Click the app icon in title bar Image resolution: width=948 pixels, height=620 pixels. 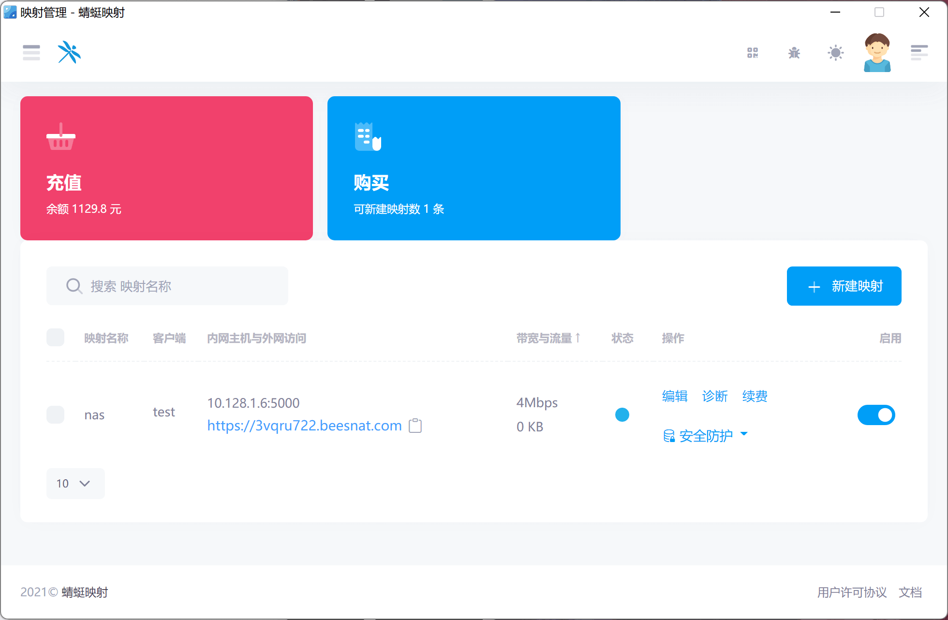coord(10,12)
